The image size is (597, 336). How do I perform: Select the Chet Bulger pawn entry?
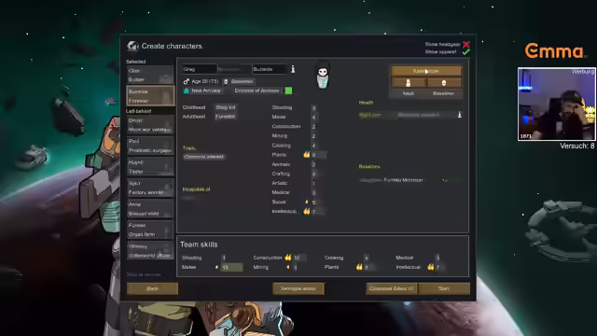pyautogui.click(x=150, y=75)
